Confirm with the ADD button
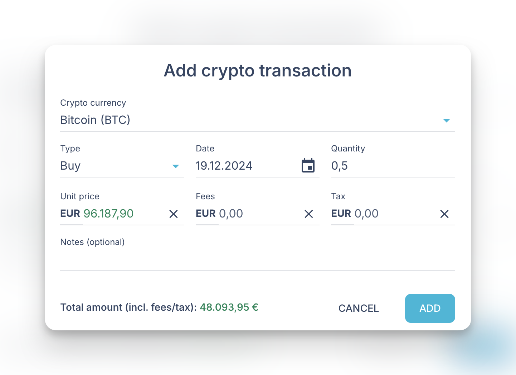Viewport: 516px width, 375px height. click(430, 308)
